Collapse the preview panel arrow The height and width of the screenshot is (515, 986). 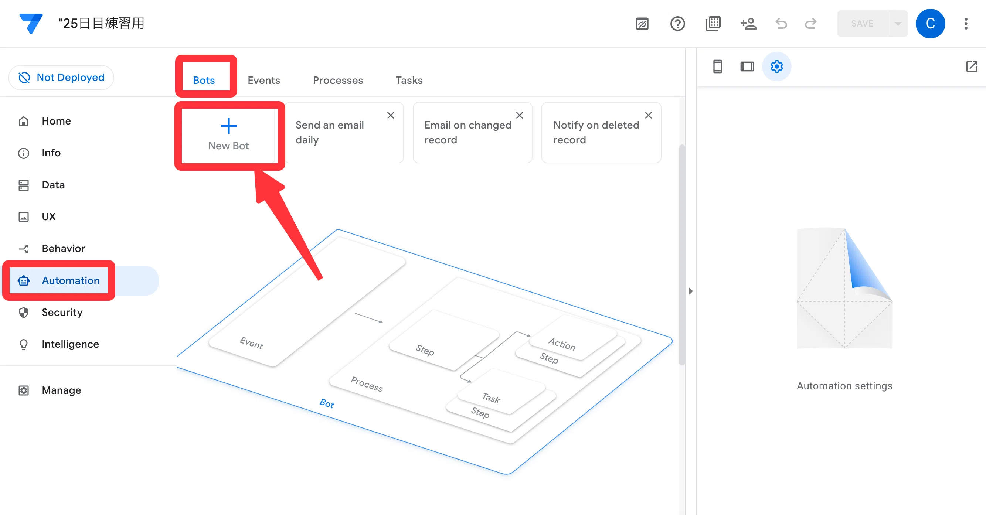point(690,291)
